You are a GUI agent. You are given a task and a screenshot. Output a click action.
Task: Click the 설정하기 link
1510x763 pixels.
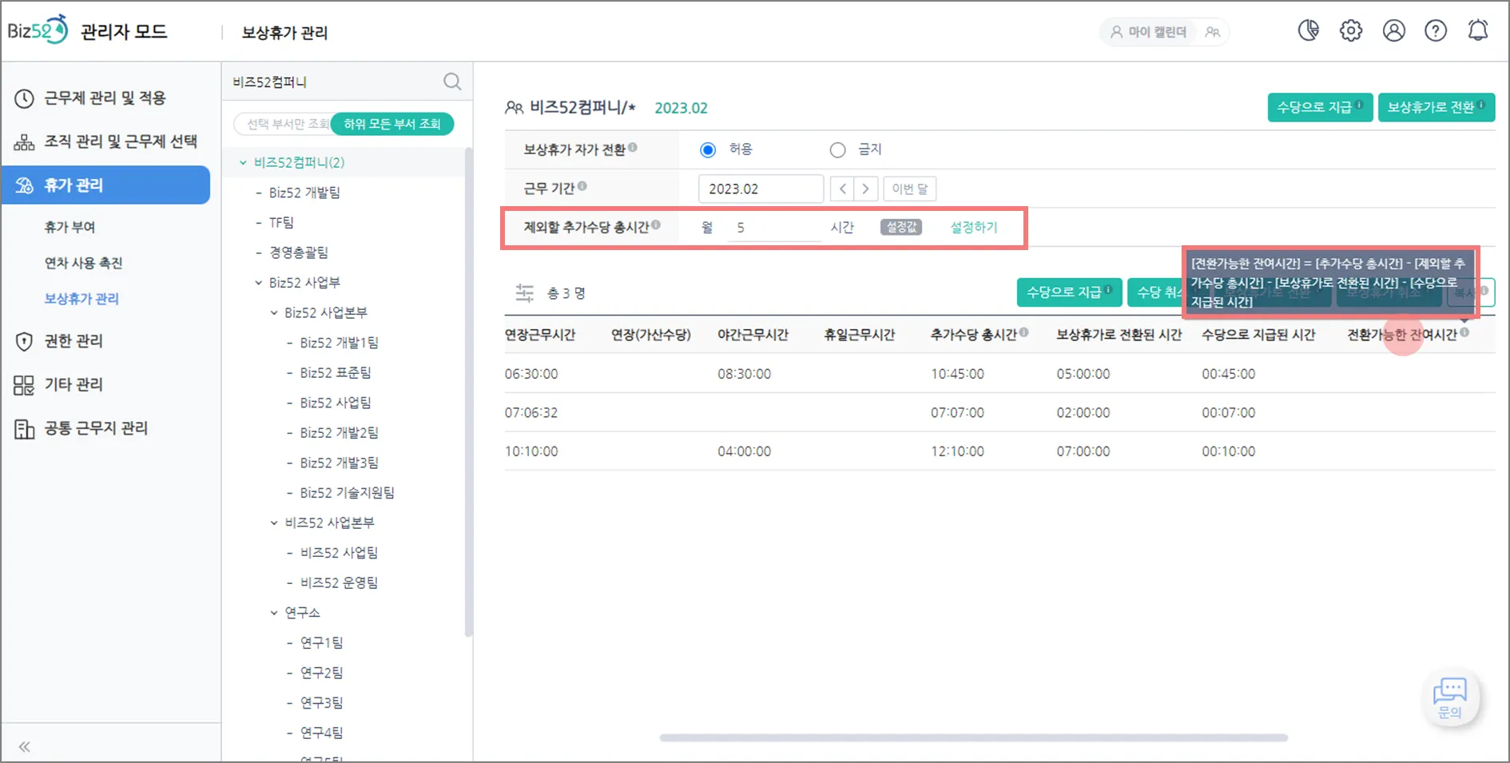[974, 228]
